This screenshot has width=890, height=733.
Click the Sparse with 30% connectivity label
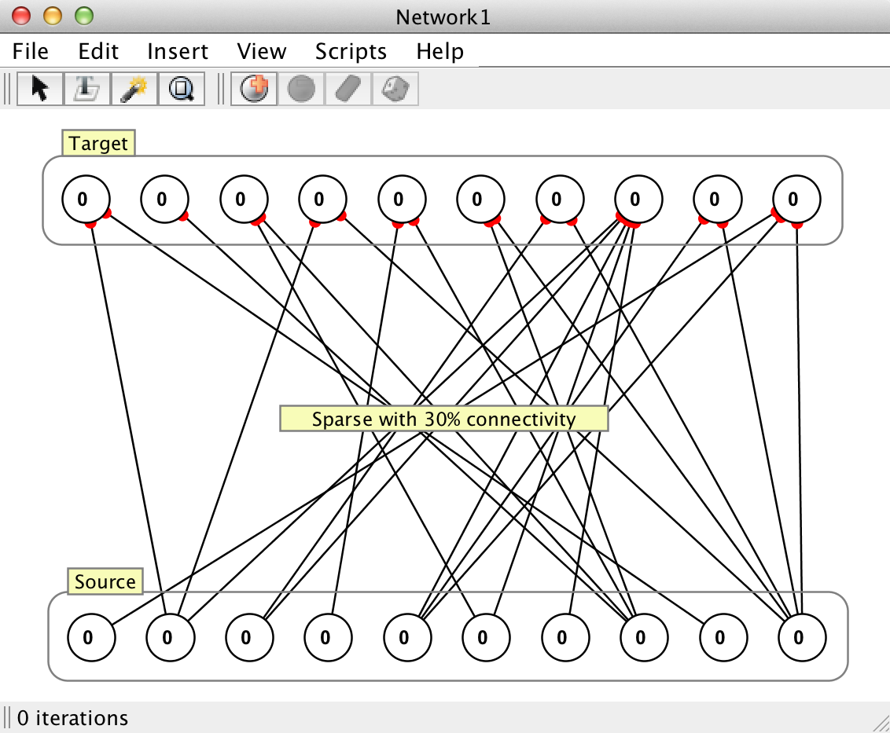[x=443, y=419]
